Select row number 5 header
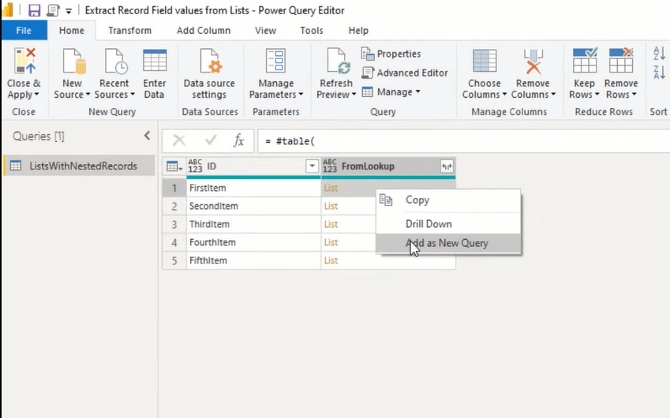 pos(174,260)
